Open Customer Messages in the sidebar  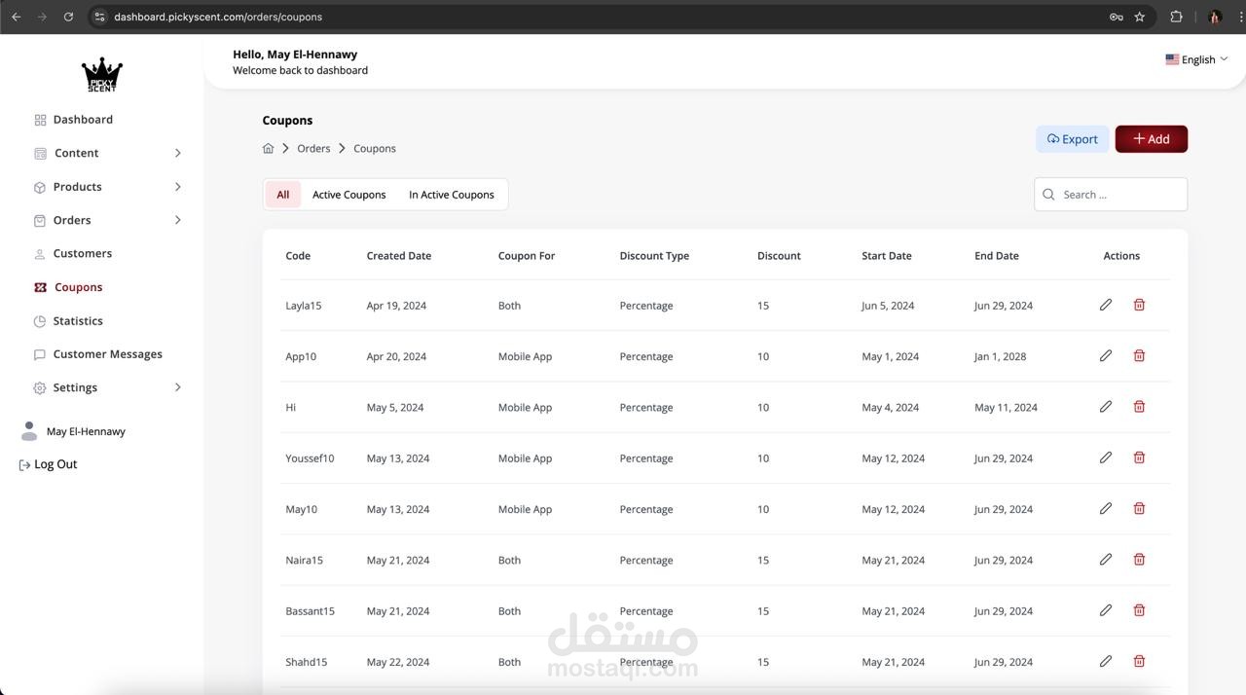click(x=107, y=354)
